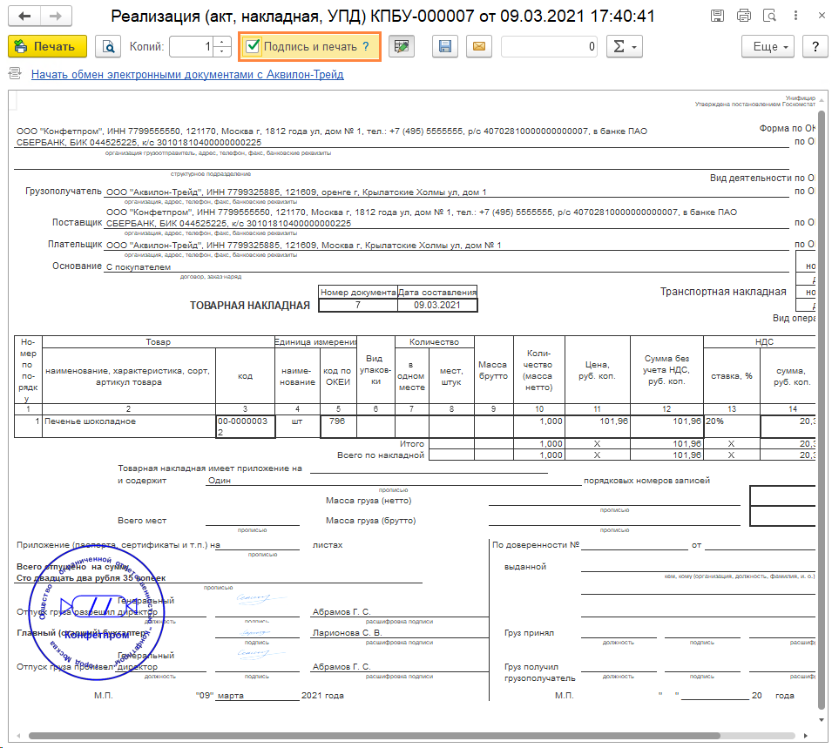Image resolution: width=832 pixels, height=748 pixels.
Task: Click the save-to-disk icon in the title bar
Action: [717, 16]
